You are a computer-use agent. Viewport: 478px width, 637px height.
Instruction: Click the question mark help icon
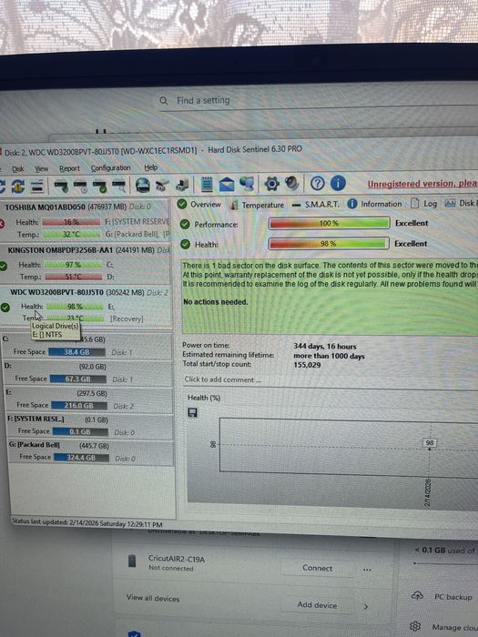point(318,184)
